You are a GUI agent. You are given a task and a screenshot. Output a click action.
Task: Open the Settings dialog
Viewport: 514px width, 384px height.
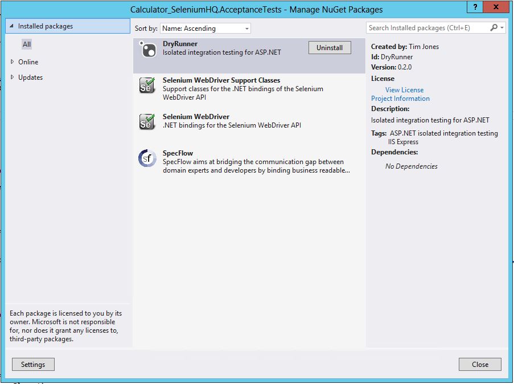[33, 364]
